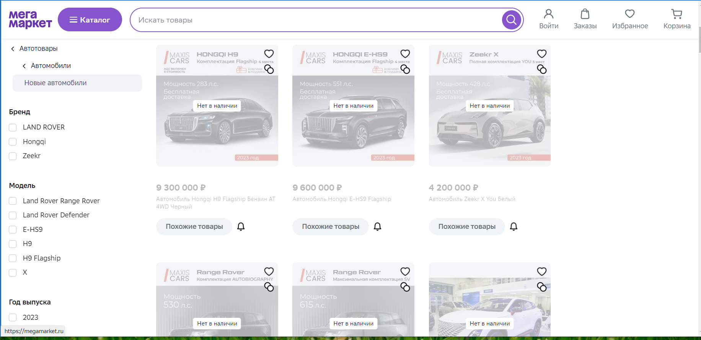Add Hongqi H9 to favorites
Screen dimensions: 701x340
click(x=269, y=54)
